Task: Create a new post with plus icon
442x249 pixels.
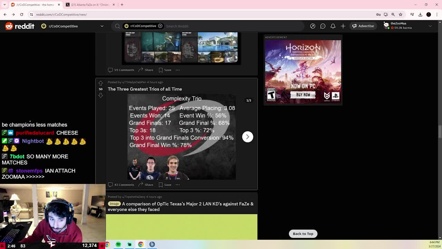Action: [x=343, y=26]
